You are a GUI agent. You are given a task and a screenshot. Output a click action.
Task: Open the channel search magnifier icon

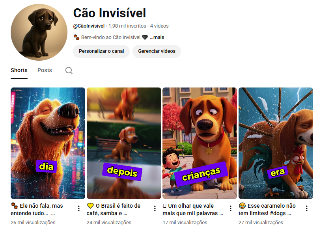[x=69, y=71]
